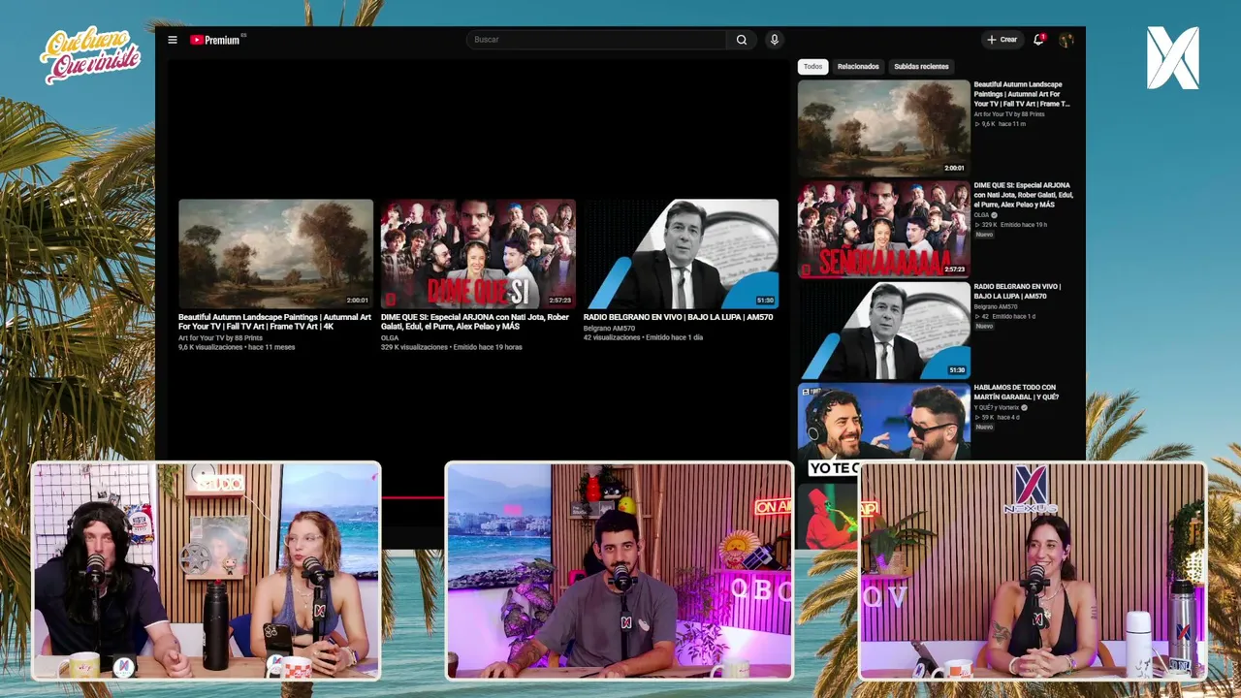Open end-screen channel OLGA under DIME QUE SI
Viewport: 1241px width, 698px height.
[x=390, y=337]
